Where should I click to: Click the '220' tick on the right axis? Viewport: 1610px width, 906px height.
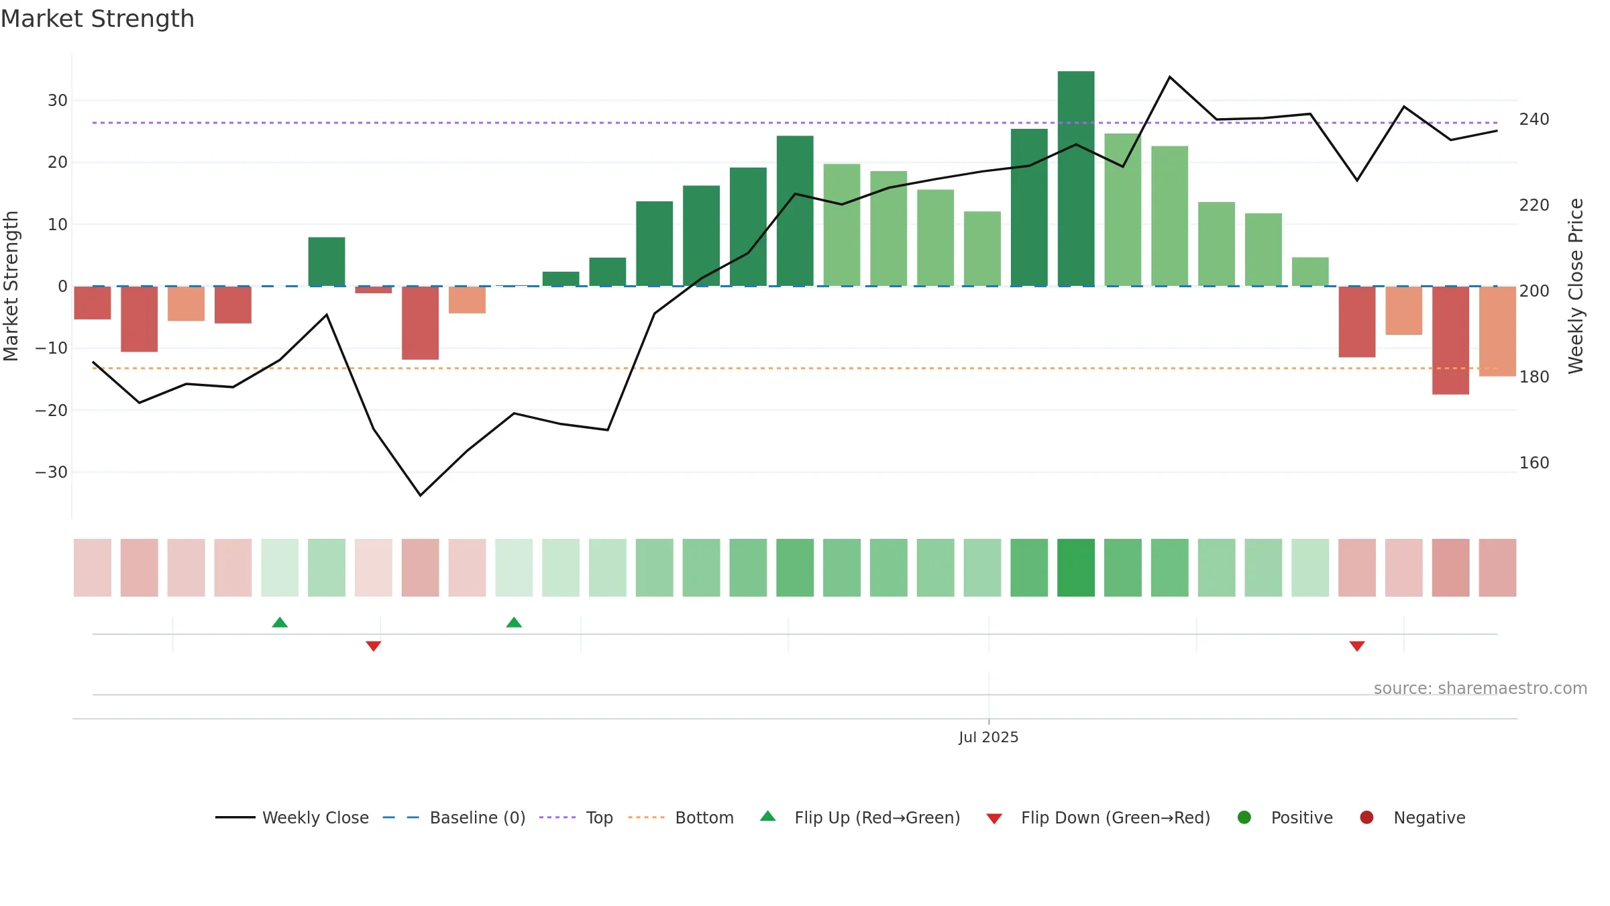[1534, 205]
